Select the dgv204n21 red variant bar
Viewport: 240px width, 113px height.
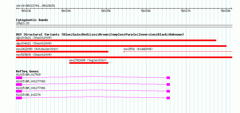click(121, 46)
